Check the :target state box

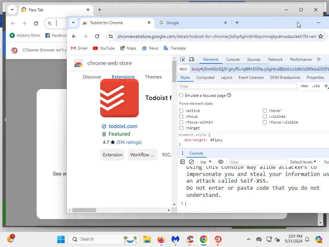181,128
